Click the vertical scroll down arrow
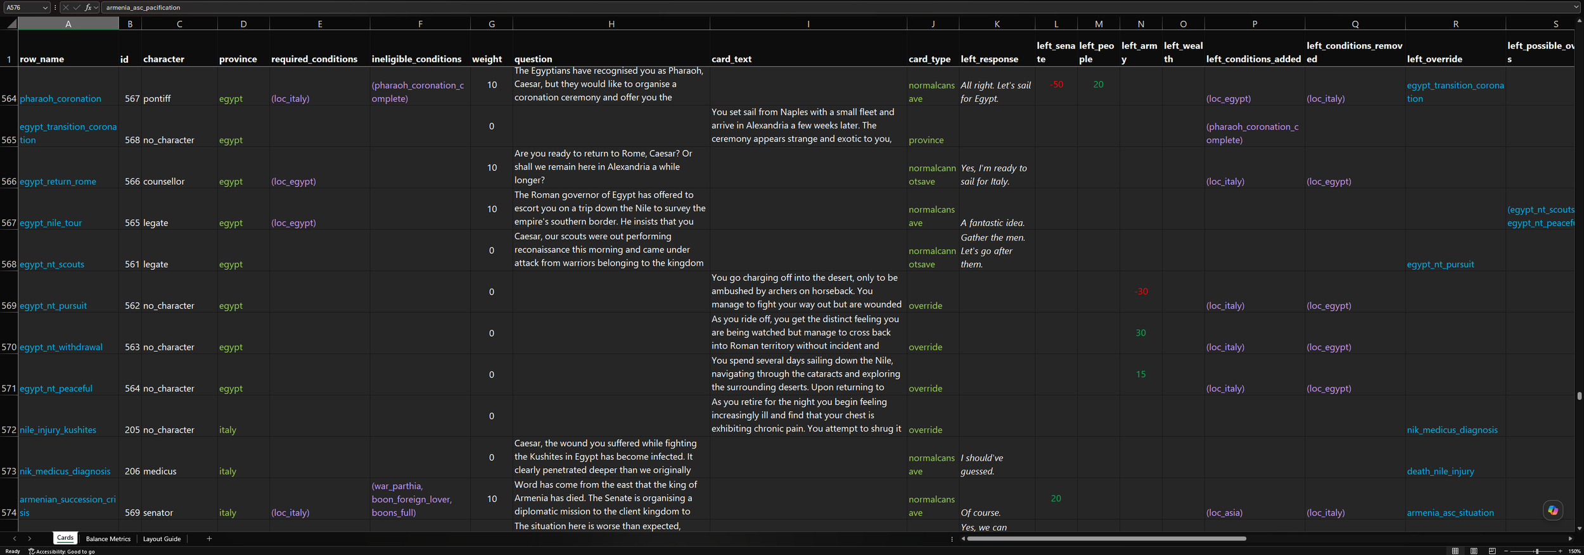 [1579, 528]
